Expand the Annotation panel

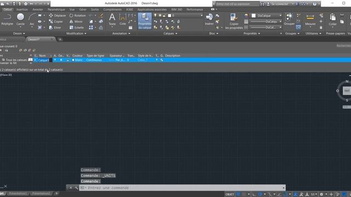(x=121, y=33)
